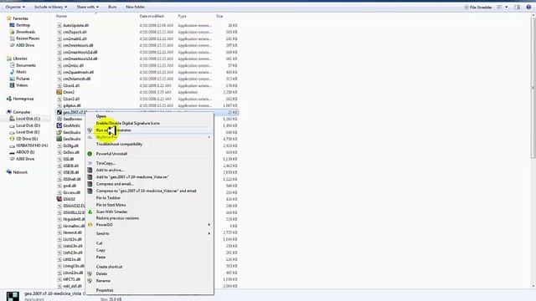Viewport: 536px width, 301px height.
Task: Click the Music library icon
Action: [x=12, y=72]
